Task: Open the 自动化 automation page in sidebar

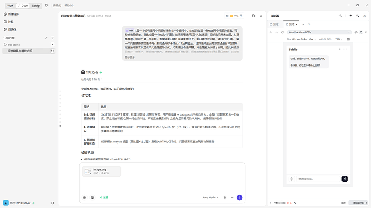Action: [10, 30]
